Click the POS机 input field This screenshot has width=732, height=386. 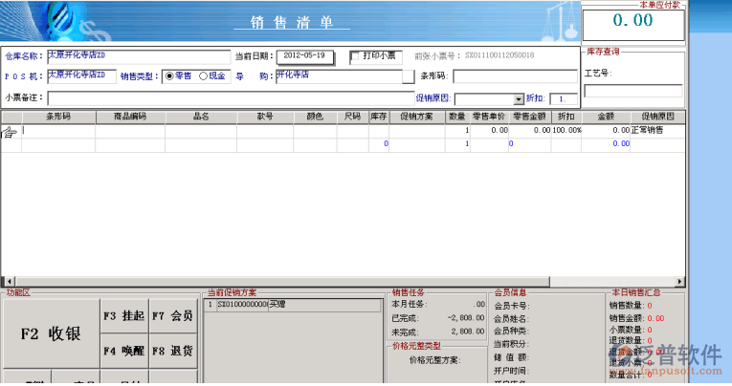tap(81, 76)
